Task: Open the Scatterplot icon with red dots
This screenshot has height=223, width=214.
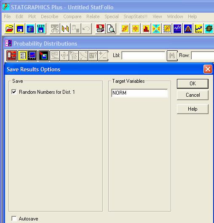Action: click(x=125, y=29)
